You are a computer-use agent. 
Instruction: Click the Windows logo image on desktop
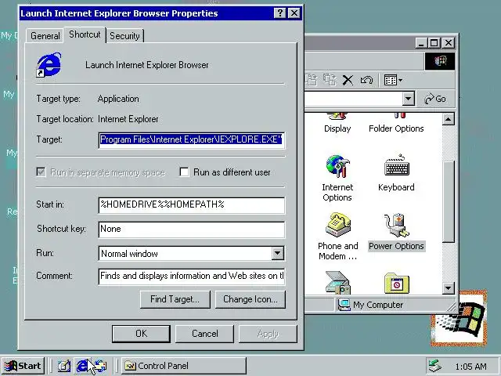[x=459, y=318]
